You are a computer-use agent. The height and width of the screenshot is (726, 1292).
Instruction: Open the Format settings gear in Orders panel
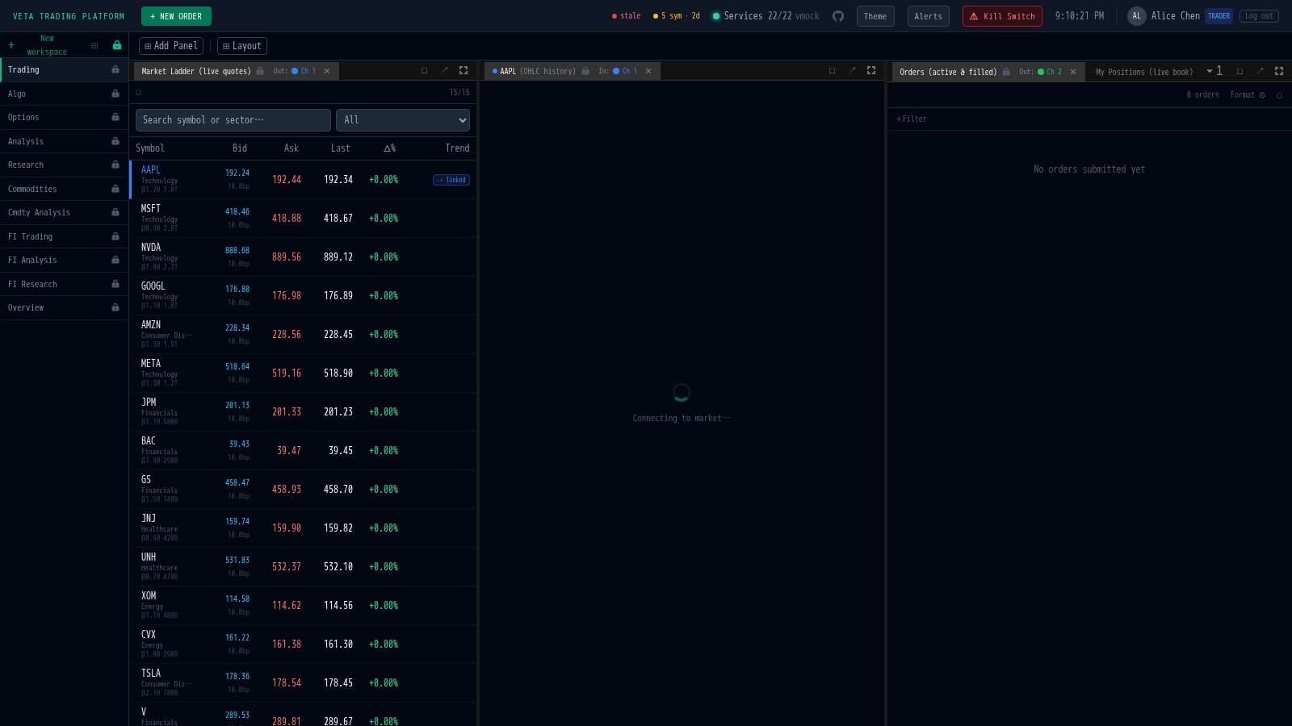pyautogui.click(x=1262, y=94)
